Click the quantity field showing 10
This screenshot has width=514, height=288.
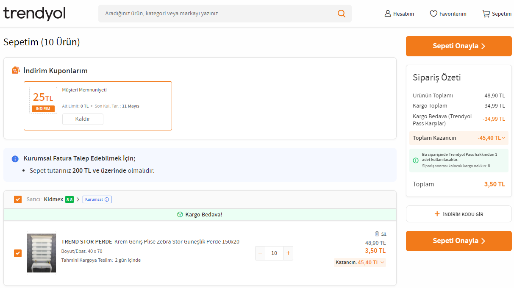(x=274, y=253)
